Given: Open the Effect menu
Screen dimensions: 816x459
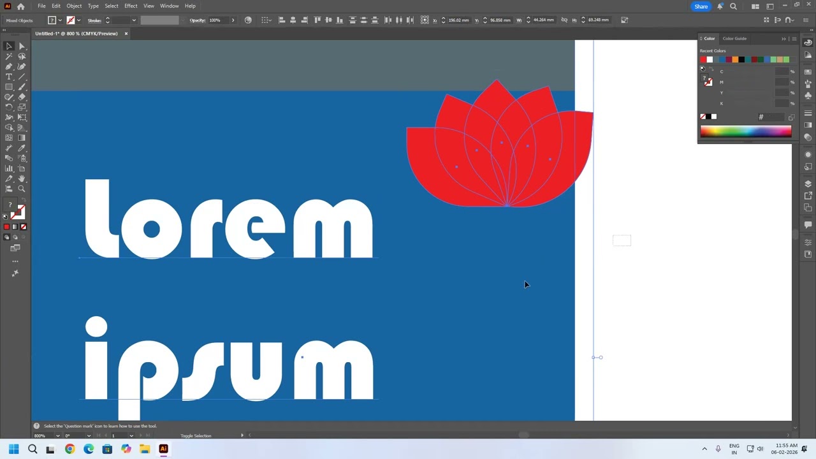Looking at the screenshot, I should 131,6.
